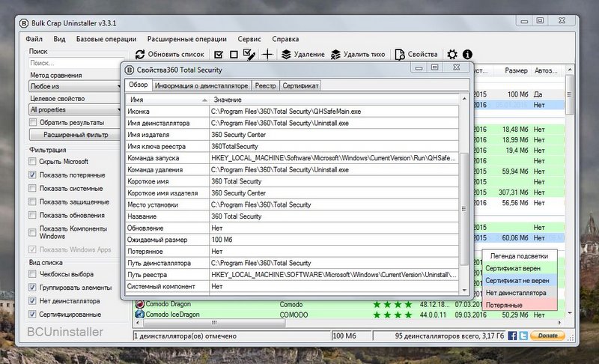The height and width of the screenshot is (364, 599).
Task: Click the Значение column header
Action: (x=334, y=100)
